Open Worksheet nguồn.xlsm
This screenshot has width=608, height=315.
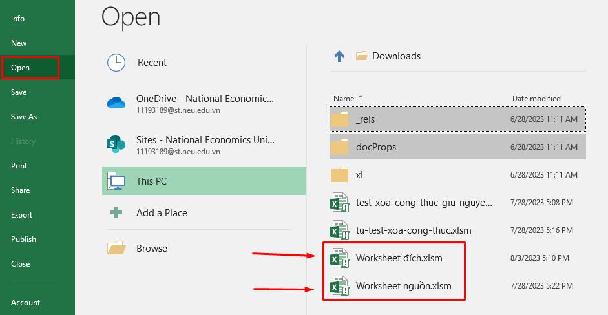457,286
